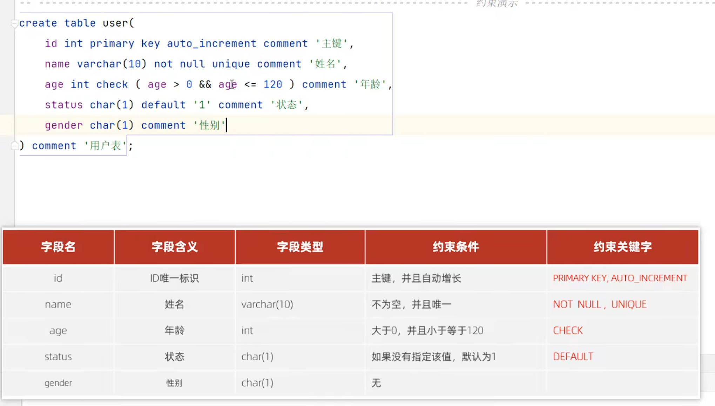Click the varchar(10) cell in the name row
The width and height of the screenshot is (715, 406).
click(267, 304)
